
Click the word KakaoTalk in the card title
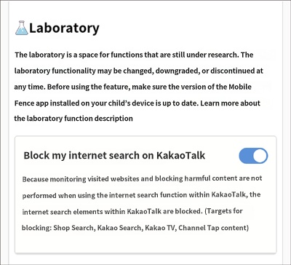181,156
